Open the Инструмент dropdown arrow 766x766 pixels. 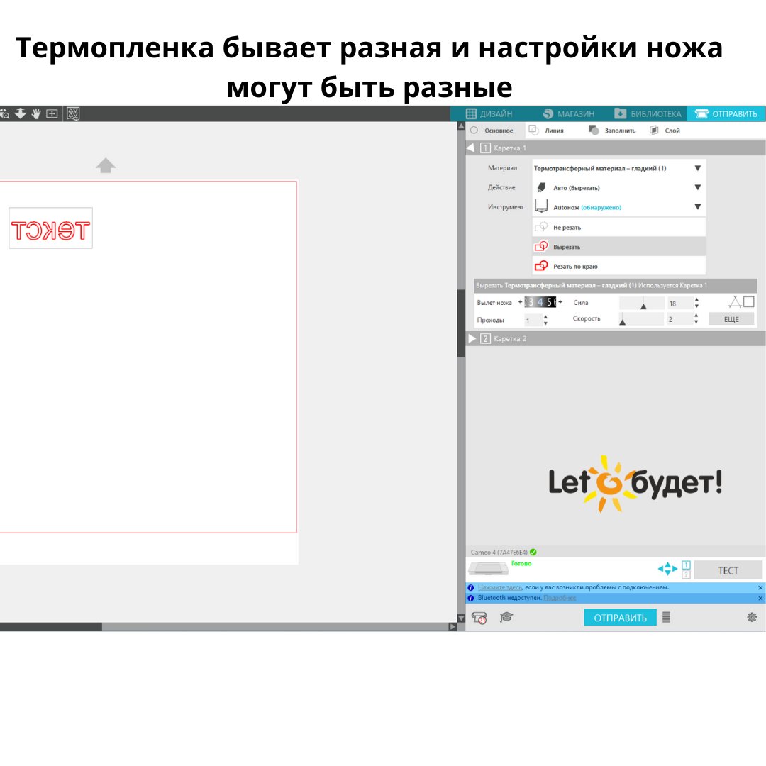click(x=698, y=207)
